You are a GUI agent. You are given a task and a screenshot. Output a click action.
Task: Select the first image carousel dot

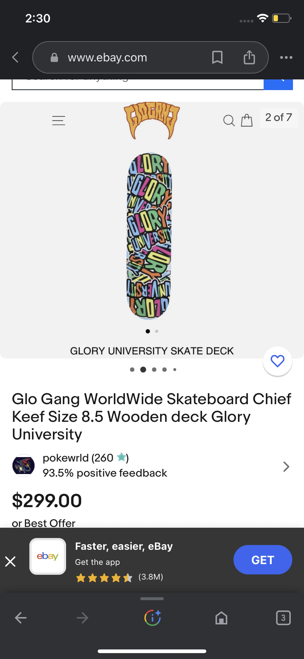[132, 370]
